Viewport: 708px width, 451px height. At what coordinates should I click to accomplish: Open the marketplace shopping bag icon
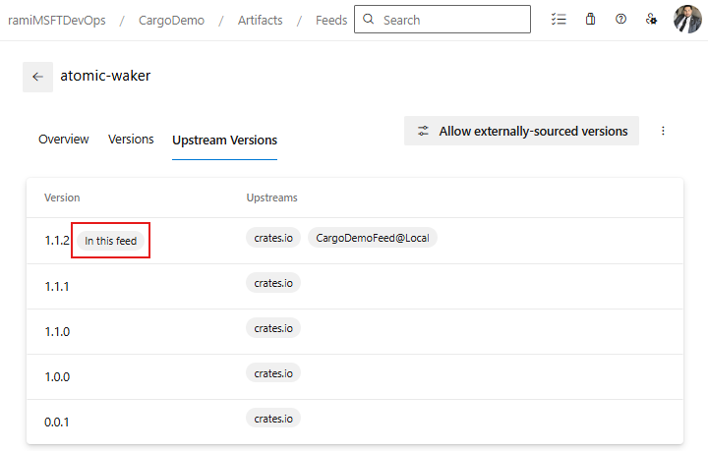(x=590, y=19)
